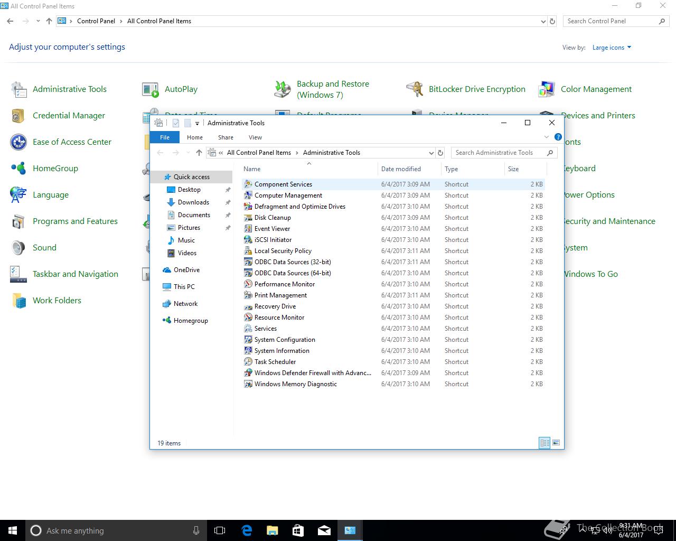The height and width of the screenshot is (541, 676).
Task: Open the Computer Management shortcut icon
Action: pyautogui.click(x=248, y=195)
